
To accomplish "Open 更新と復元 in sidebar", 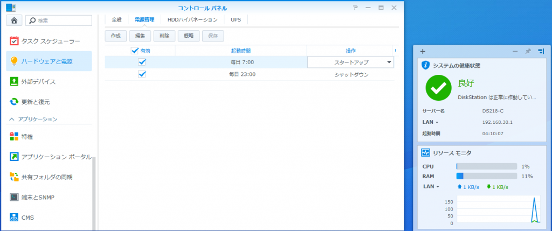I will click(x=49, y=102).
